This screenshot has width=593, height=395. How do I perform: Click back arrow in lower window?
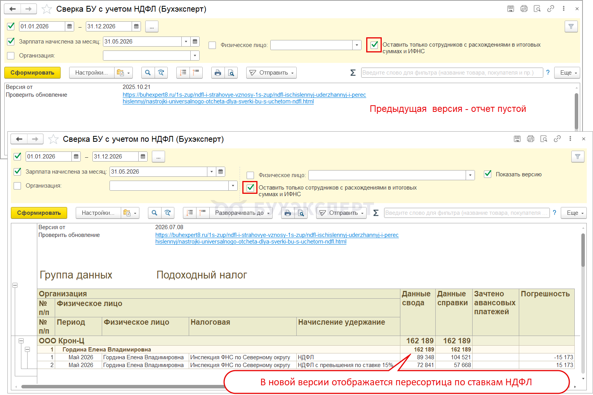pyautogui.click(x=19, y=139)
